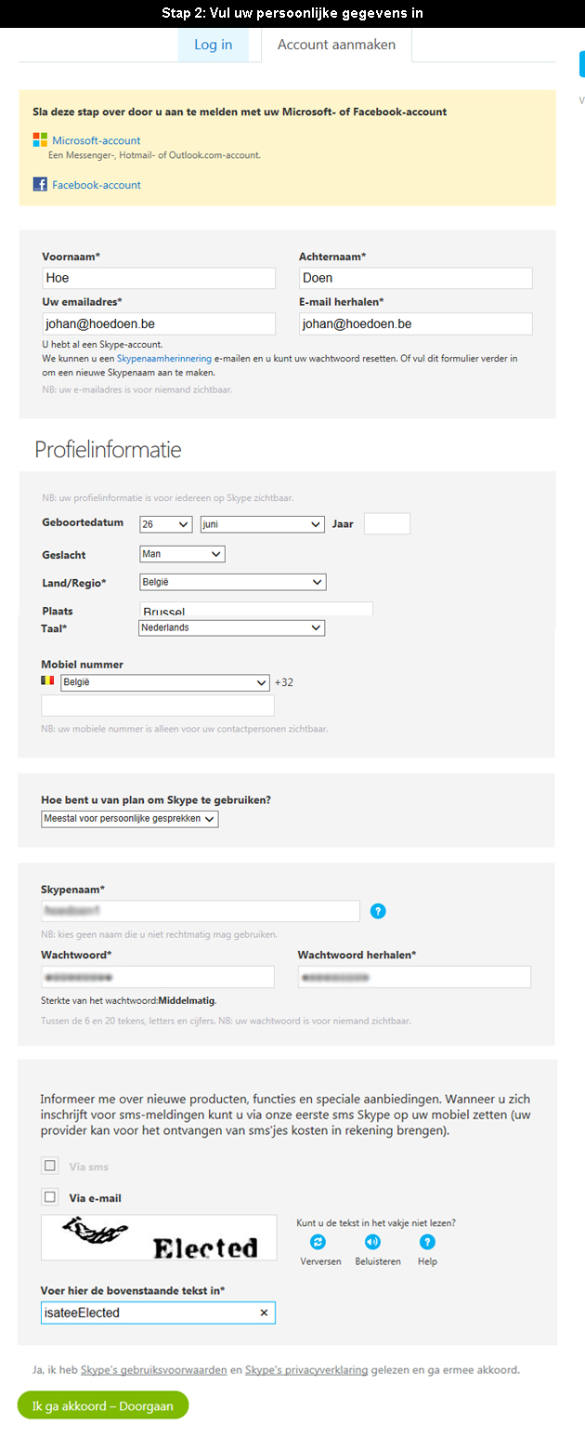
Task: Expand the month dropdown showing juni
Action: (262, 524)
